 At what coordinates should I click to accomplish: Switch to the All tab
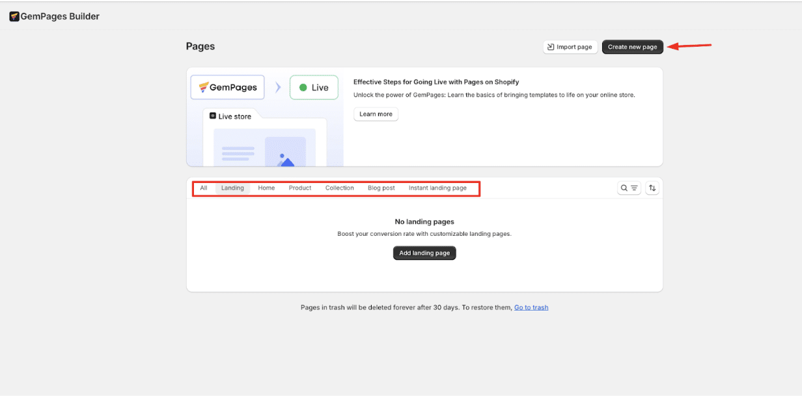coord(204,188)
